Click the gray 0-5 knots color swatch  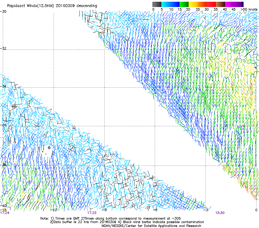pos(157,4)
